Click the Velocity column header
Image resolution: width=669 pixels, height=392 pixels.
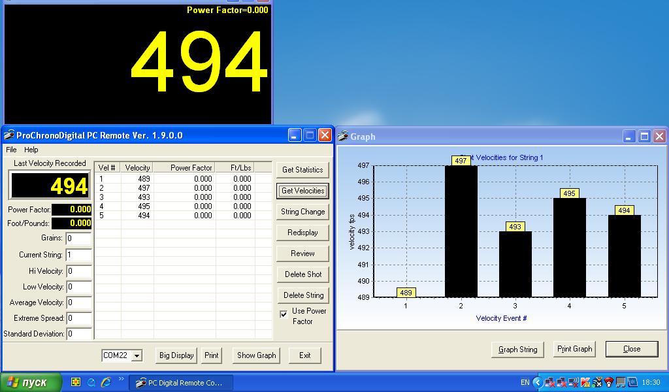137,168
